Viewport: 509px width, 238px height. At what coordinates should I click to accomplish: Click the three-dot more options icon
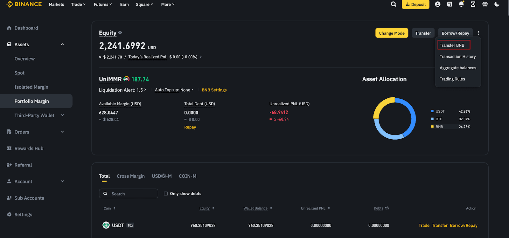click(x=478, y=33)
